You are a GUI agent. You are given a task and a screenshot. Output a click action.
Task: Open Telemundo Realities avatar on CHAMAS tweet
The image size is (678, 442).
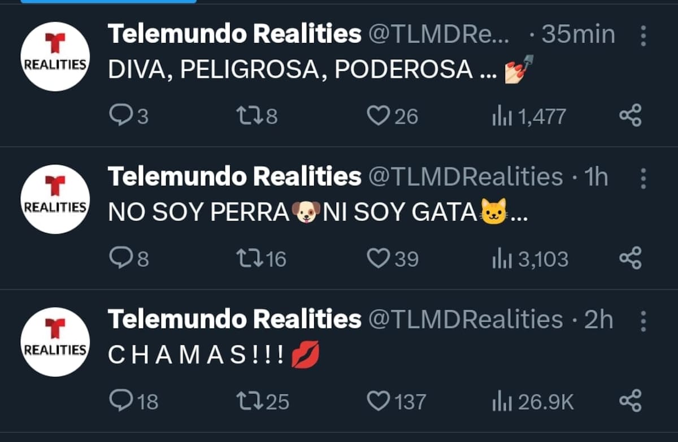[55, 342]
